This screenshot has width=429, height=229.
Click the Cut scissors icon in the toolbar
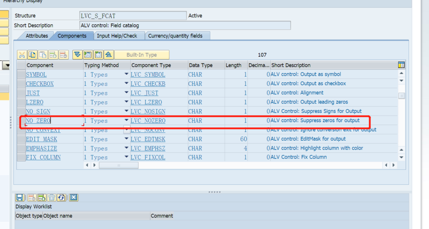pyautogui.click(x=22, y=55)
